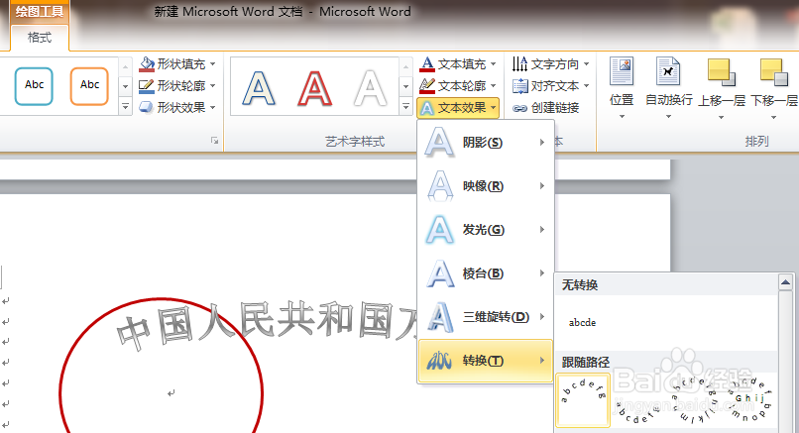Choose the blue outline WordArt style A
This screenshot has width=799, height=433.
[x=259, y=88]
